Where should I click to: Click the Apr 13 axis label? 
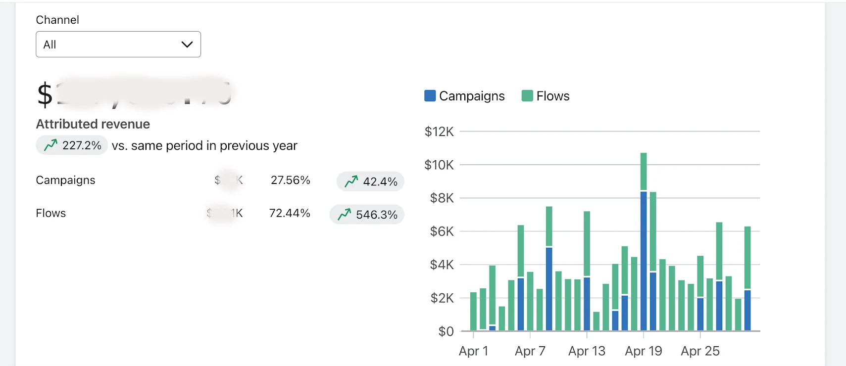click(x=587, y=351)
